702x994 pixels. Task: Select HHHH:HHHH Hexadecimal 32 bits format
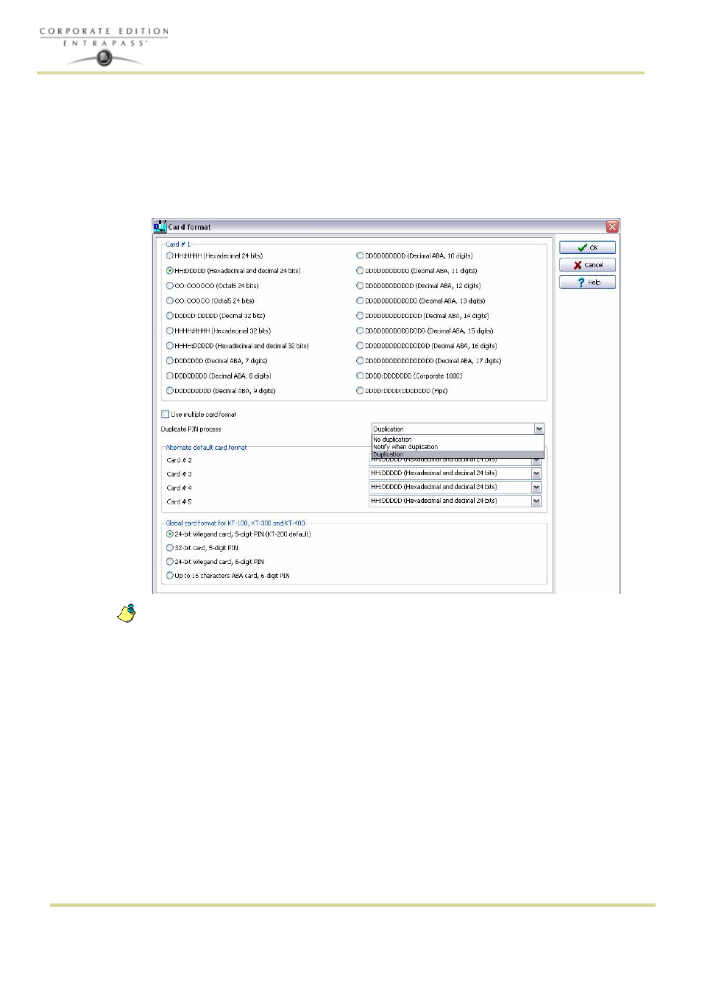[170, 331]
